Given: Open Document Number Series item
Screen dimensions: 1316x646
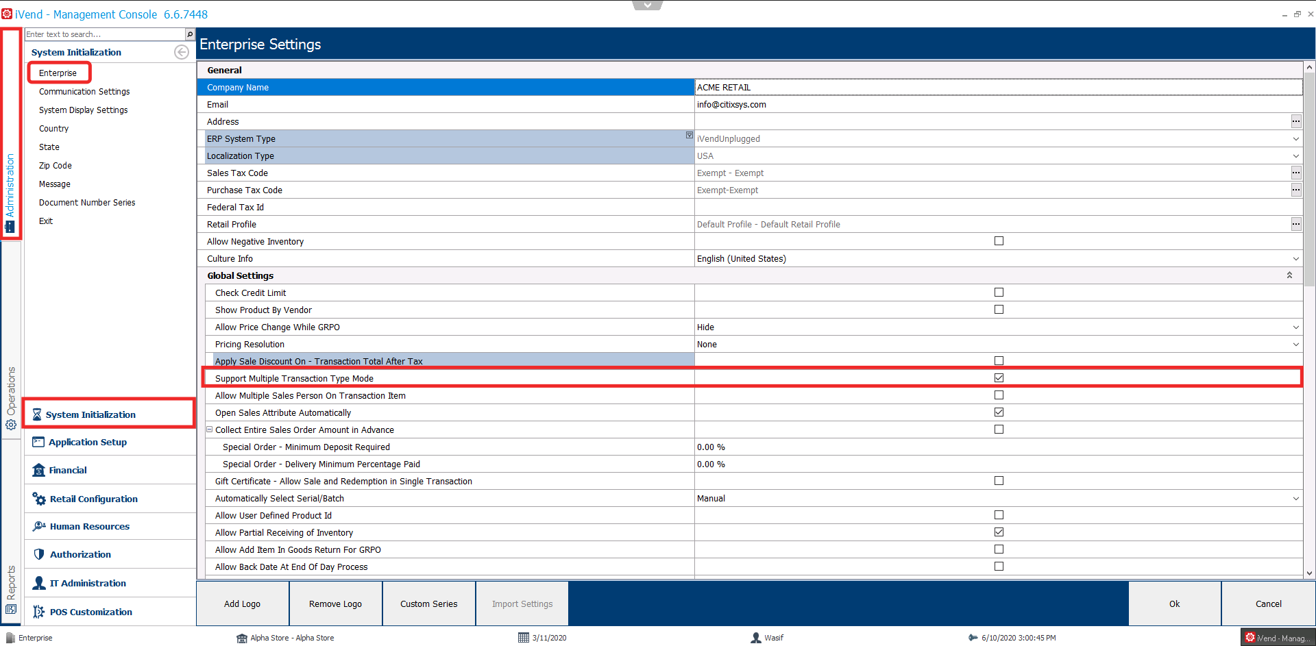Looking at the screenshot, I should click(x=87, y=203).
